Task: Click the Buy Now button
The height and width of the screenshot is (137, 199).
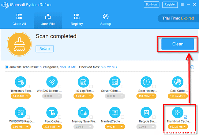Action: coord(152,5)
